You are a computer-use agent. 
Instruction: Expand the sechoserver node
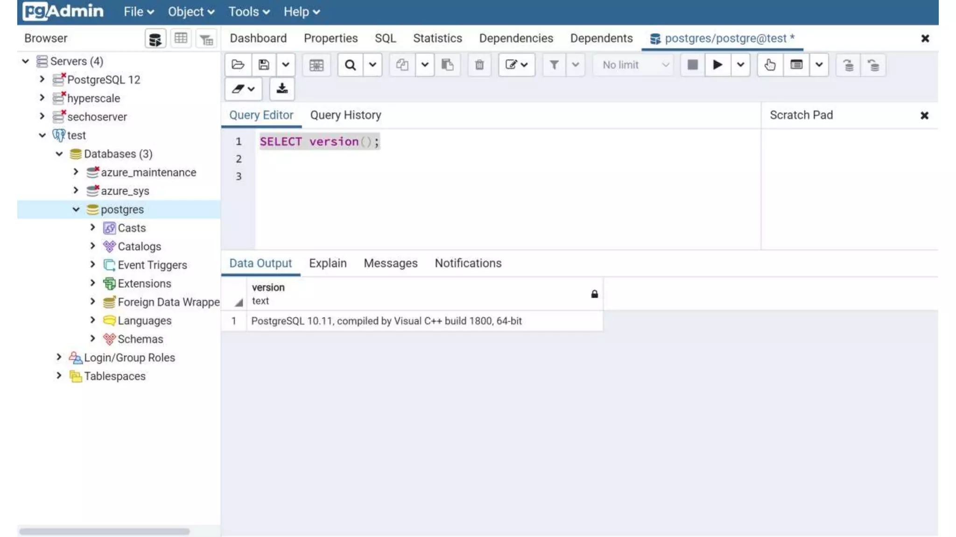pos(42,116)
